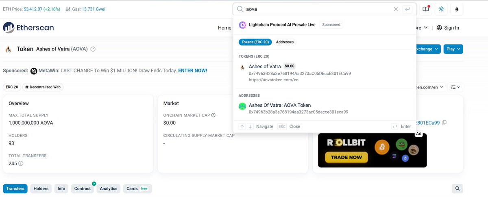The image size is (488, 197).
Task: Click the Ethereum network icon button
Action: point(457,9)
